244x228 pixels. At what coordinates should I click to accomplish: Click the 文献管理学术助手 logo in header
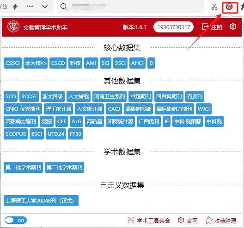point(13,27)
